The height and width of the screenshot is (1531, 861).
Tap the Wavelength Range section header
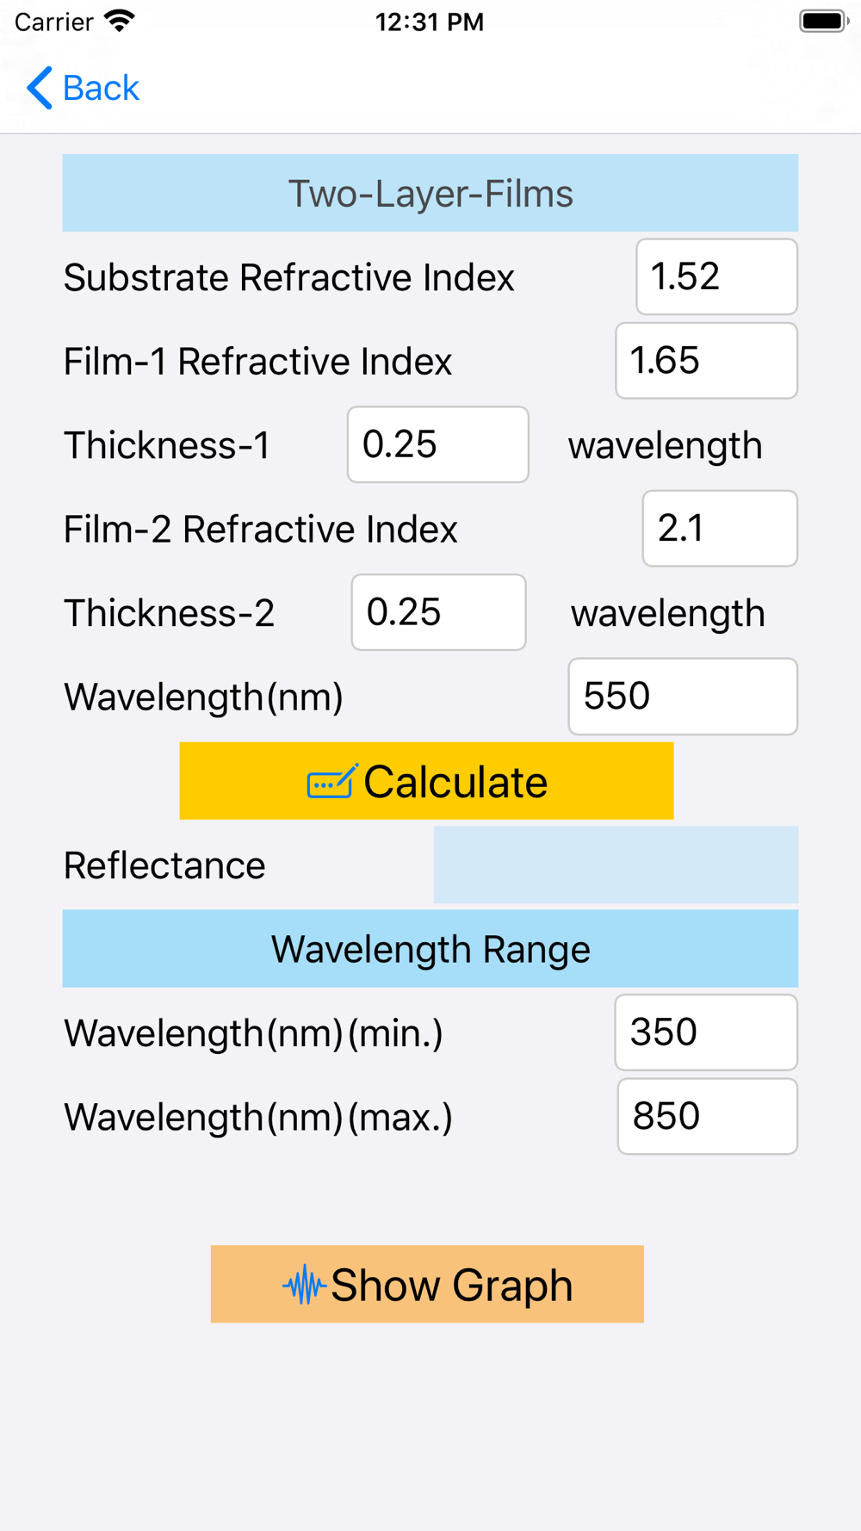tap(430, 948)
